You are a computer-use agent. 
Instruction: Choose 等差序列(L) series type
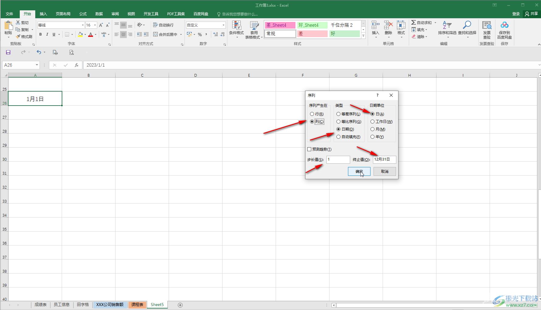tap(348, 114)
